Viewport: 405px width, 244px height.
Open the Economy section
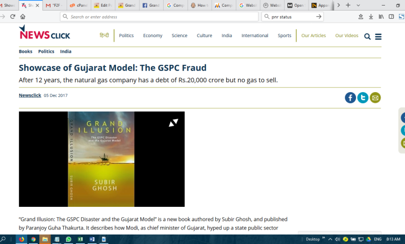pos(153,35)
